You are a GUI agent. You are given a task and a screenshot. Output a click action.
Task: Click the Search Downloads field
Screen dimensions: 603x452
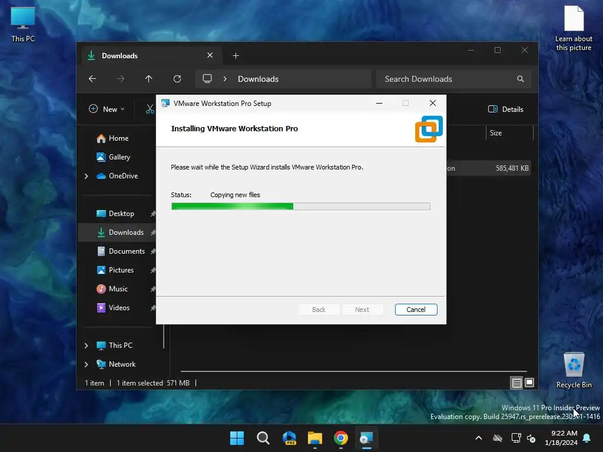453,79
